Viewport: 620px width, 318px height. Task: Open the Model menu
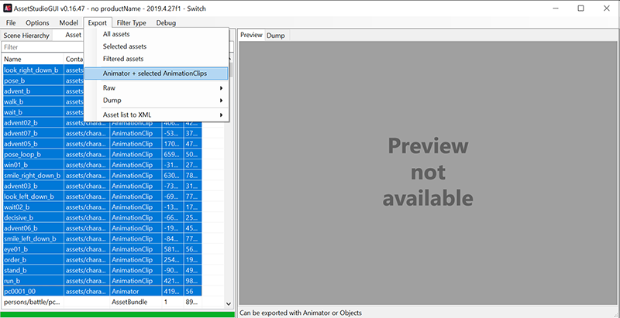[x=69, y=23]
